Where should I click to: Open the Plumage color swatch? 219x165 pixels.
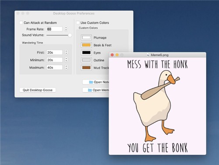[86, 38]
